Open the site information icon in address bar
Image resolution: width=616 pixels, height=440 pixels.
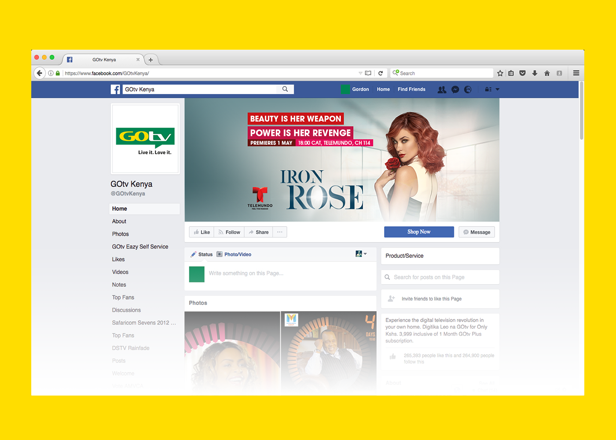point(51,73)
